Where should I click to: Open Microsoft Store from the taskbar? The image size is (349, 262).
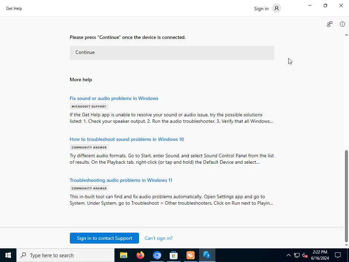pos(173,255)
